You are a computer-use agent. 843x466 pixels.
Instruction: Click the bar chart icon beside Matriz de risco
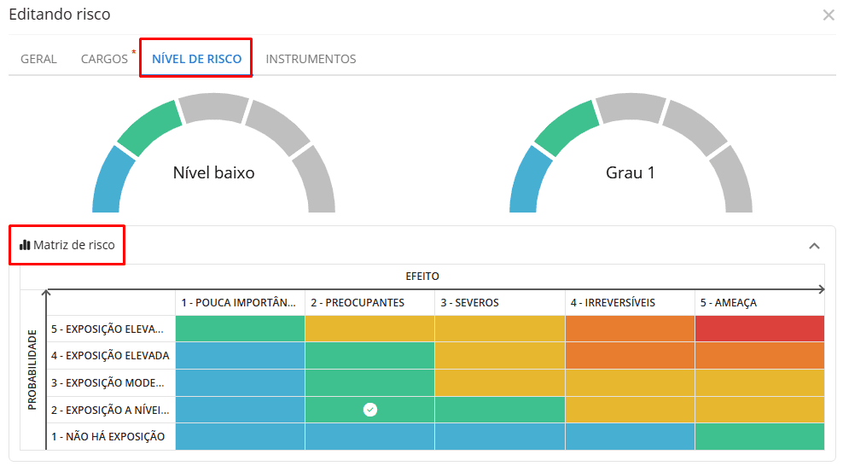pos(25,245)
